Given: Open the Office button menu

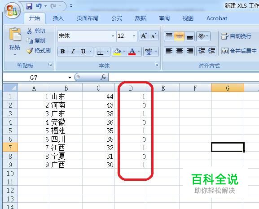Looking at the screenshot, I should (12, 10).
